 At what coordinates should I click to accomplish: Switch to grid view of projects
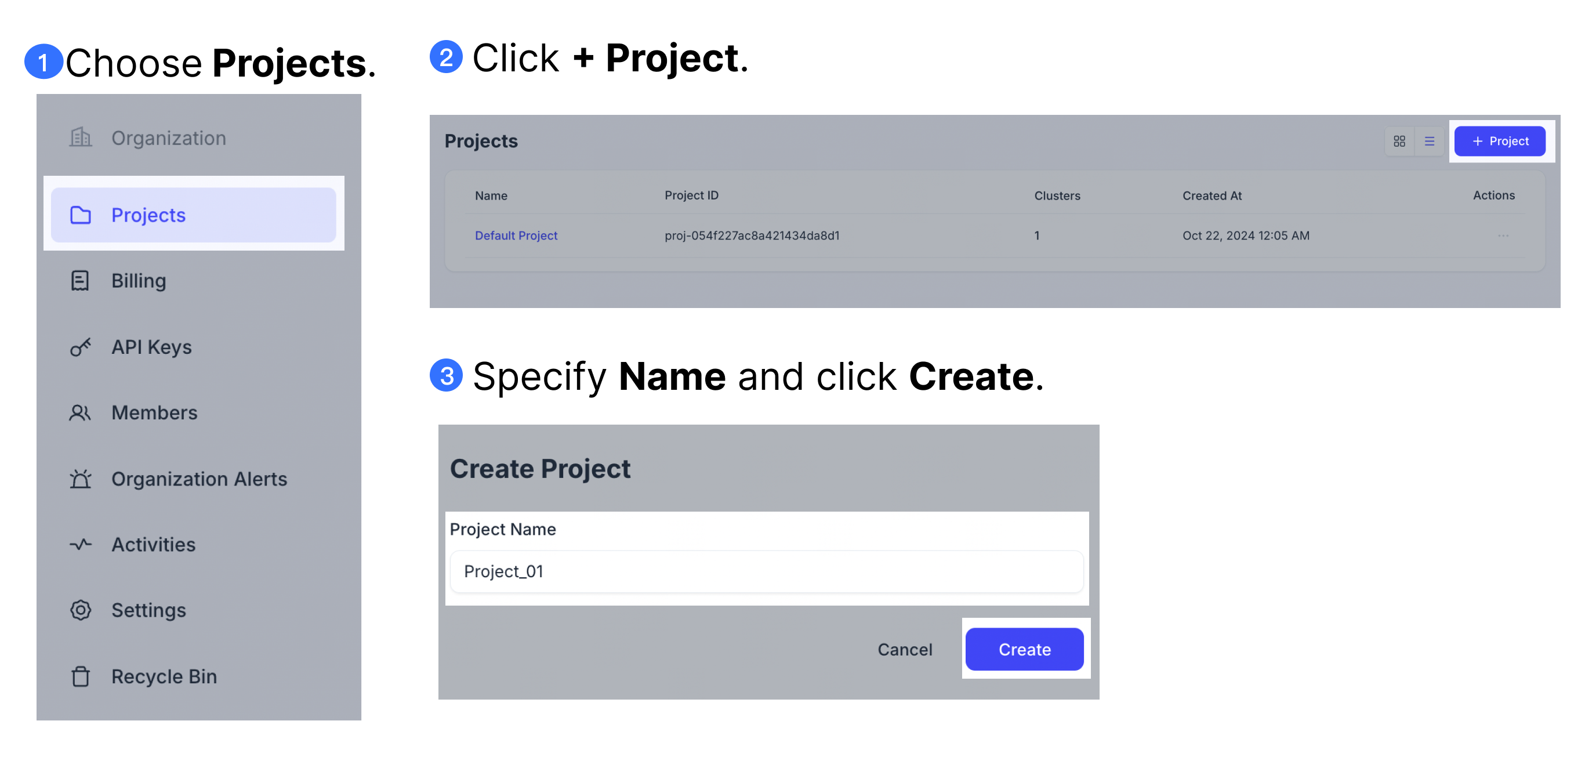1399,141
